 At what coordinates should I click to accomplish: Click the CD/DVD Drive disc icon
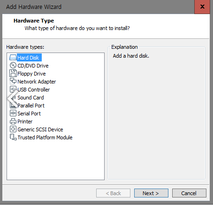(x=13, y=65)
